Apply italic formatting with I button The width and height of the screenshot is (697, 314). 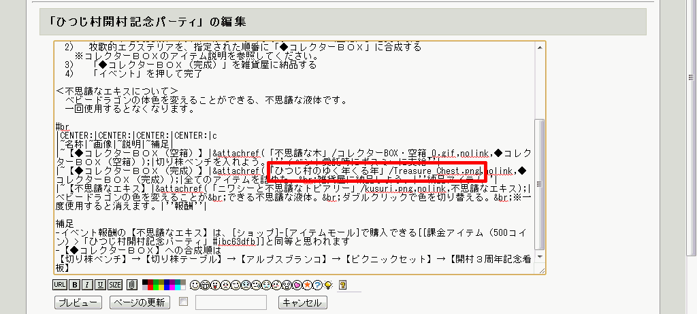tap(87, 285)
